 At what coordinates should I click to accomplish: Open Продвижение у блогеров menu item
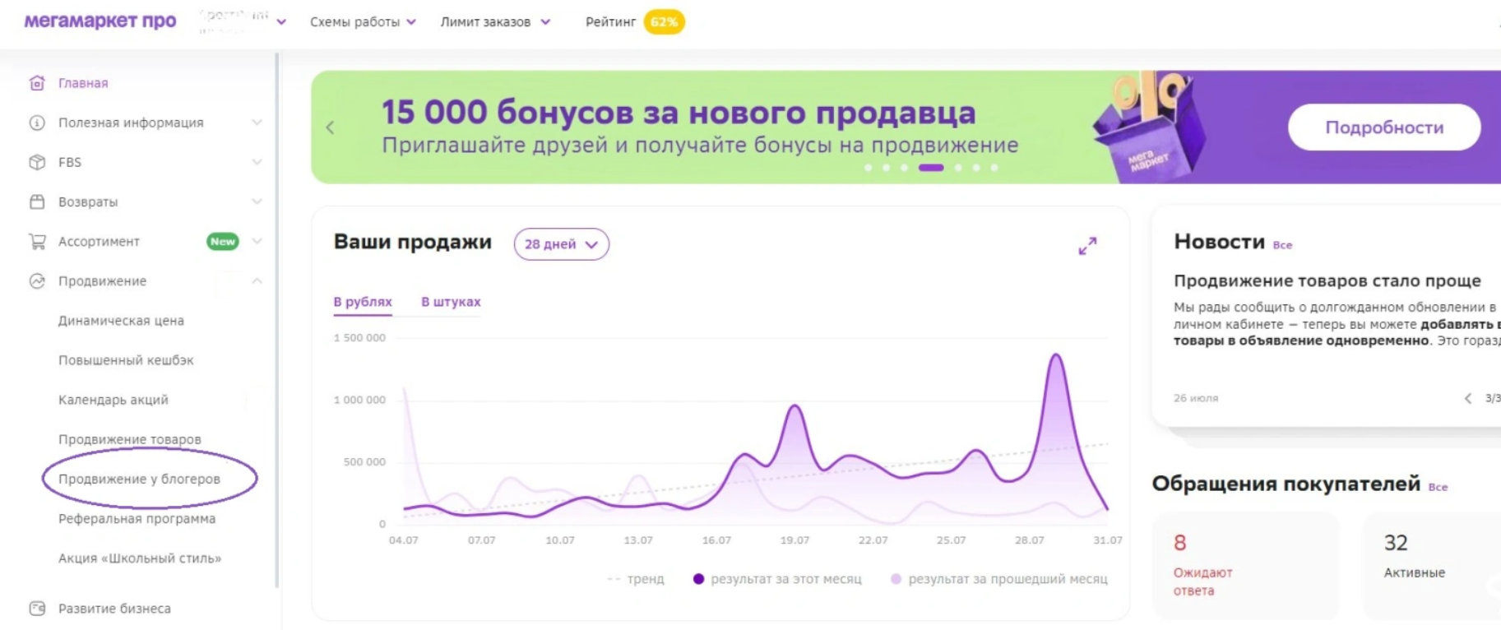[139, 479]
